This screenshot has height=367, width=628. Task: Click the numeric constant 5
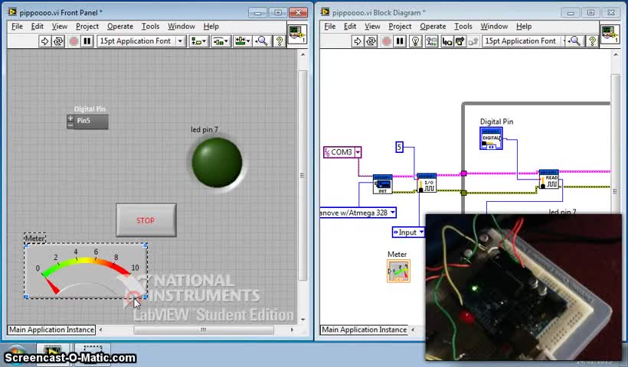(399, 147)
